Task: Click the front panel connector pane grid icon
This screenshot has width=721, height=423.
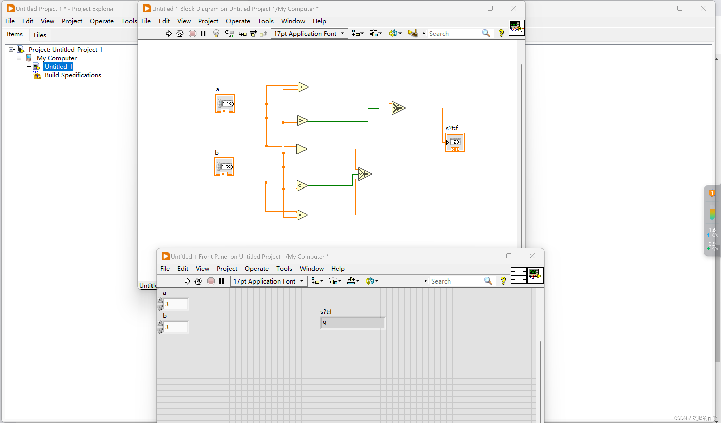Action: (x=518, y=275)
